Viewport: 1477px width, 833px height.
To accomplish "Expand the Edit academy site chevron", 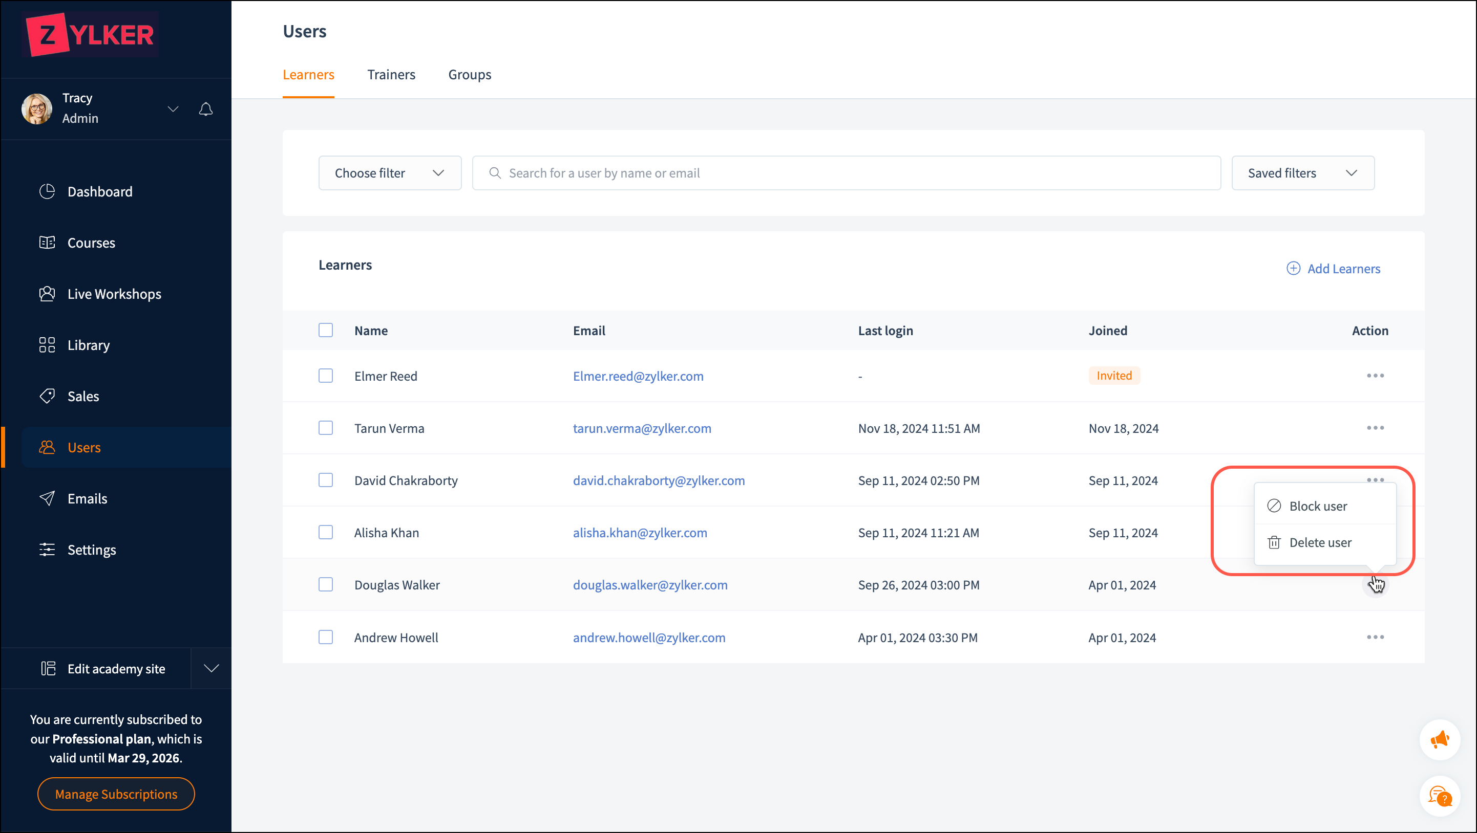I will point(212,668).
